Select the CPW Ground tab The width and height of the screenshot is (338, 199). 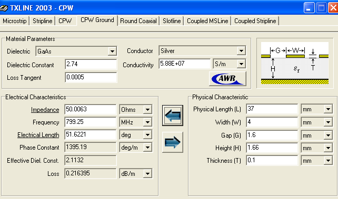tap(97, 20)
